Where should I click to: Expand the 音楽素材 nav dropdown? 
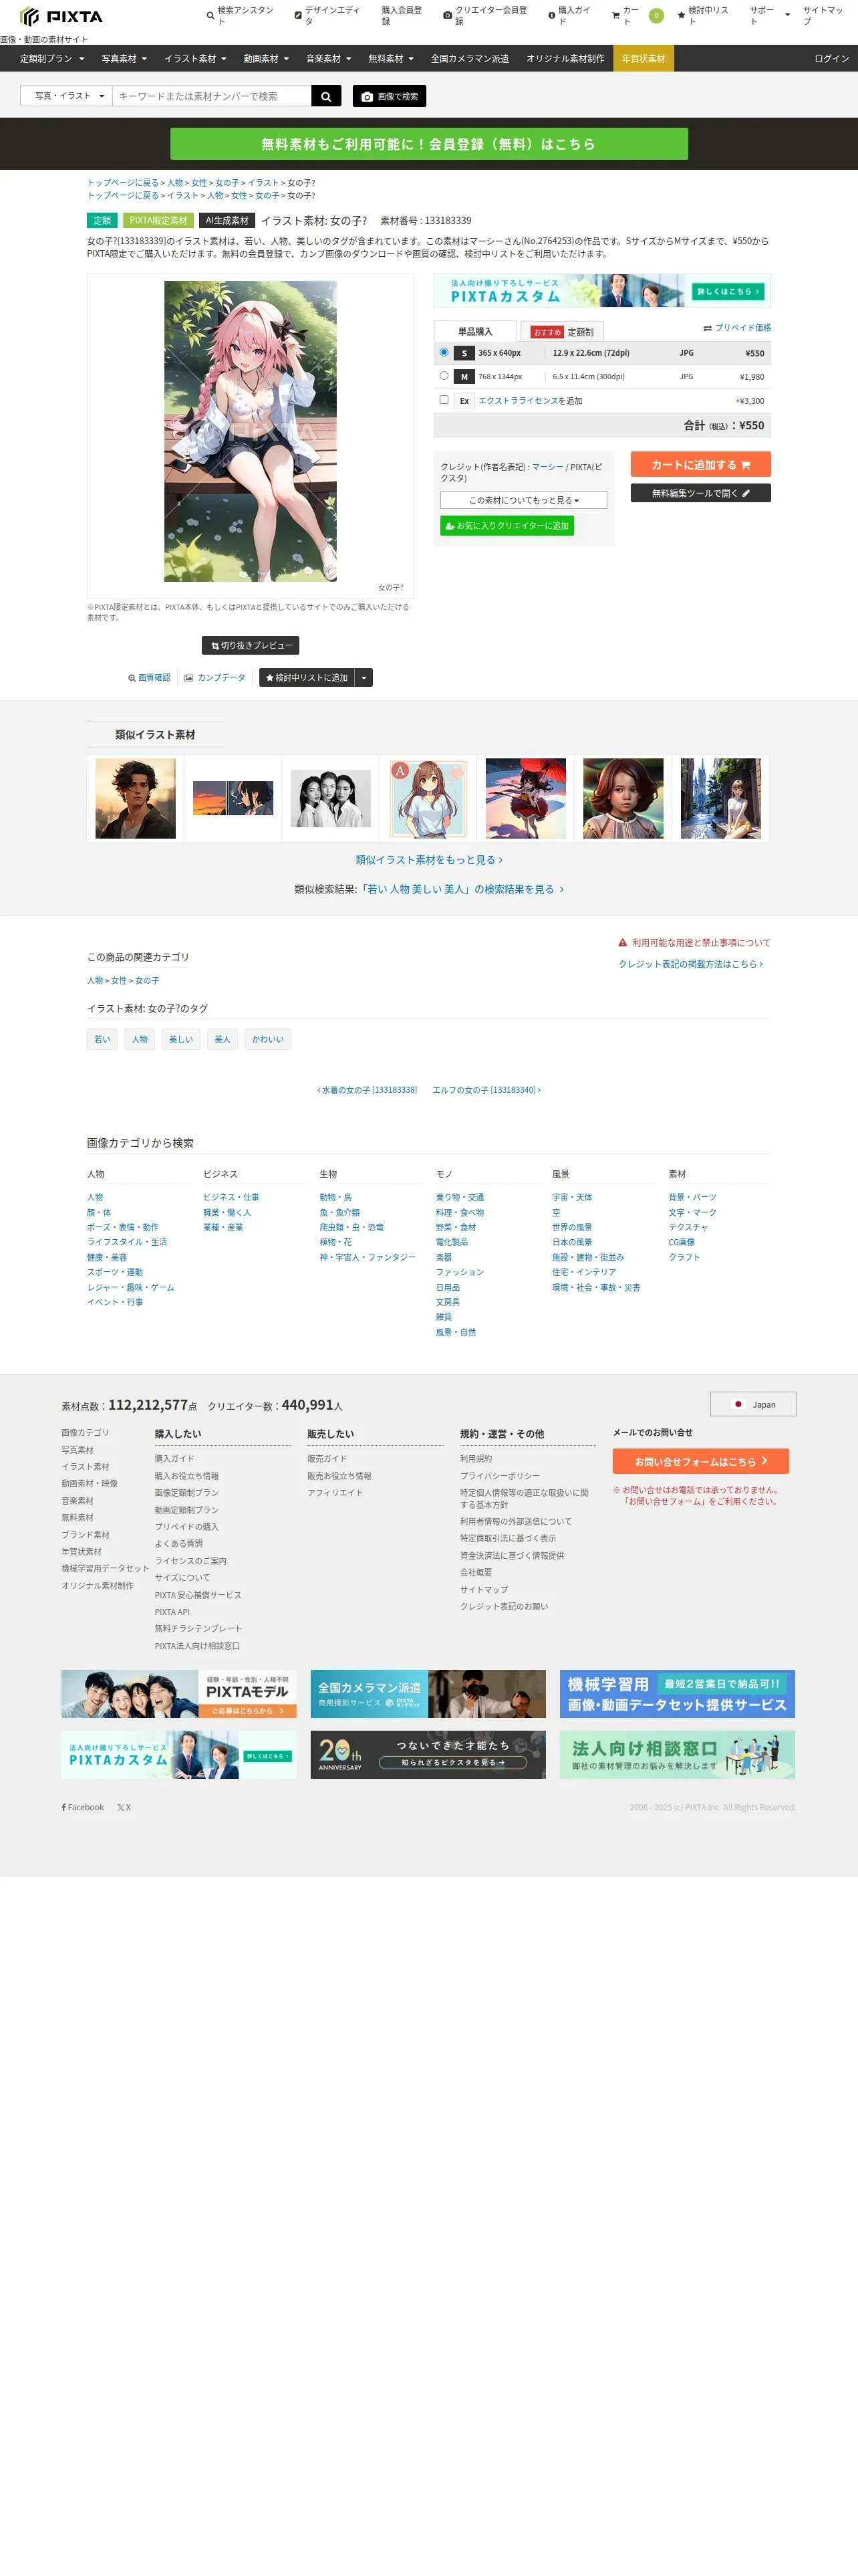pyautogui.click(x=329, y=59)
